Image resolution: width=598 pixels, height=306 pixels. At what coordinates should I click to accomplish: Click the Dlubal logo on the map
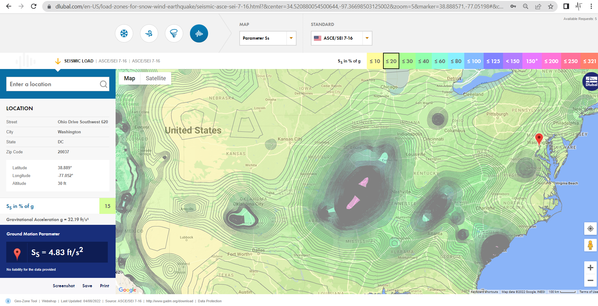point(591,82)
